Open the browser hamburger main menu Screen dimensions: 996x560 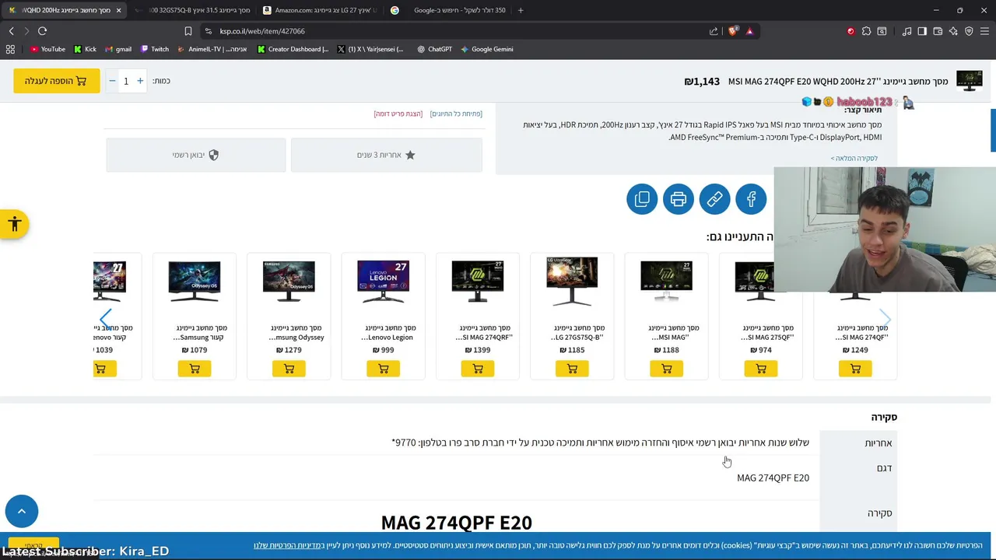point(984,31)
